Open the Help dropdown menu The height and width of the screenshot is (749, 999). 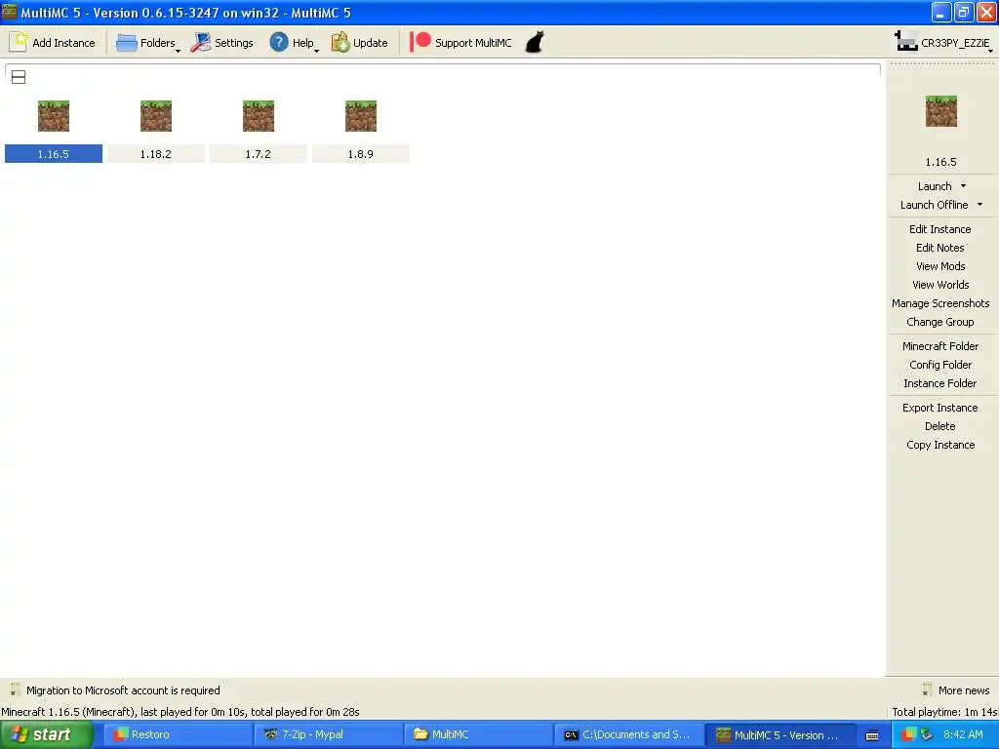294,43
